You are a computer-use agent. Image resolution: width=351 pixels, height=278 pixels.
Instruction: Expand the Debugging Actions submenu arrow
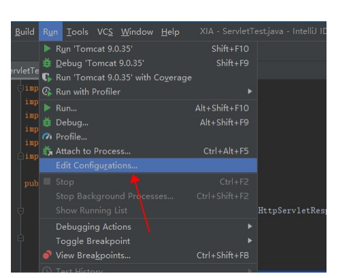point(250,226)
